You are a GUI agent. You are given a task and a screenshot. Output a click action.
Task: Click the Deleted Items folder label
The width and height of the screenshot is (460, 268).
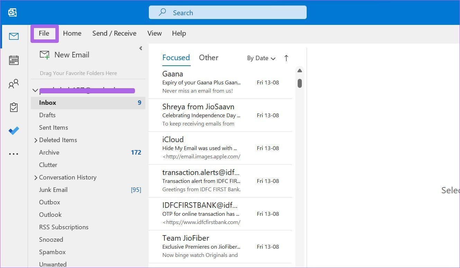[x=58, y=140]
